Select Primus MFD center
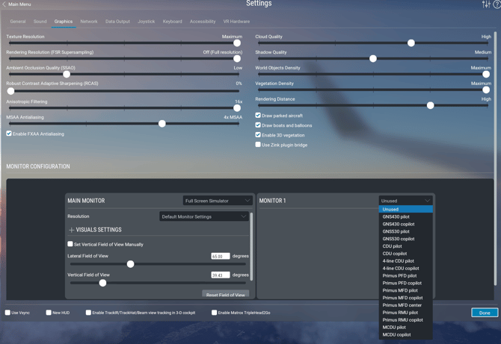This screenshot has height=344, width=501. click(x=406, y=304)
